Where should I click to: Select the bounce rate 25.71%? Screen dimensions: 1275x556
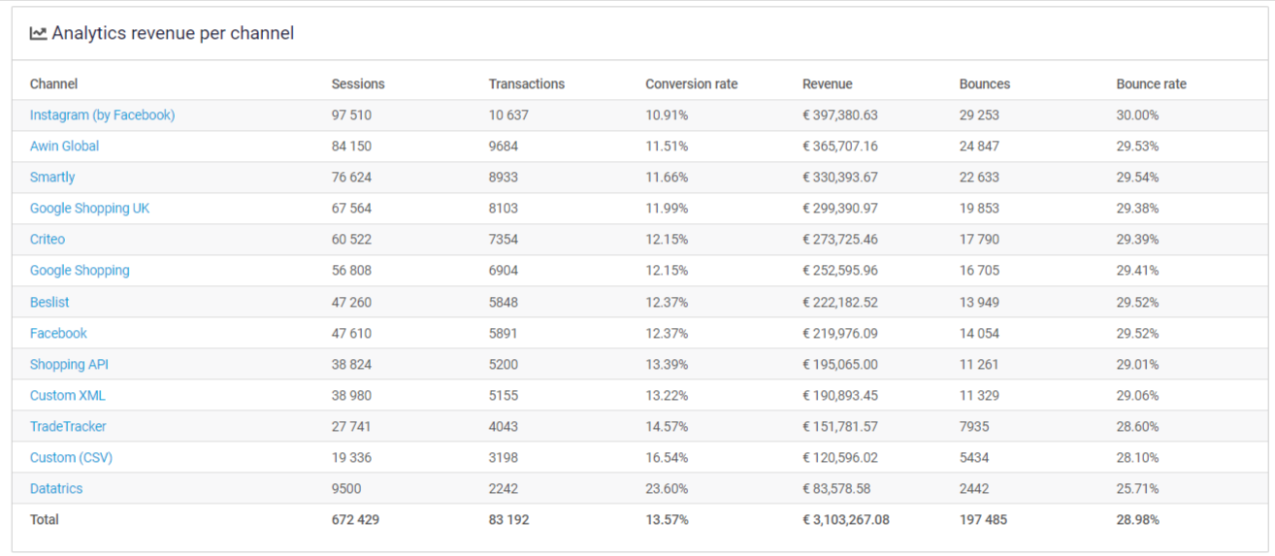1137,488
